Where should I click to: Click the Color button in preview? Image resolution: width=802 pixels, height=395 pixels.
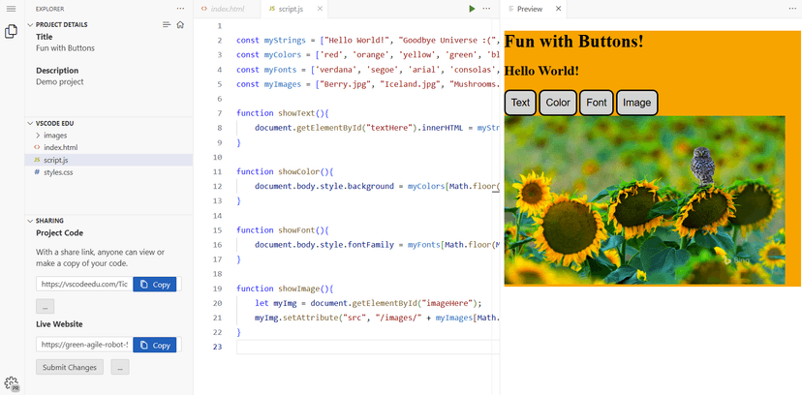(x=558, y=103)
